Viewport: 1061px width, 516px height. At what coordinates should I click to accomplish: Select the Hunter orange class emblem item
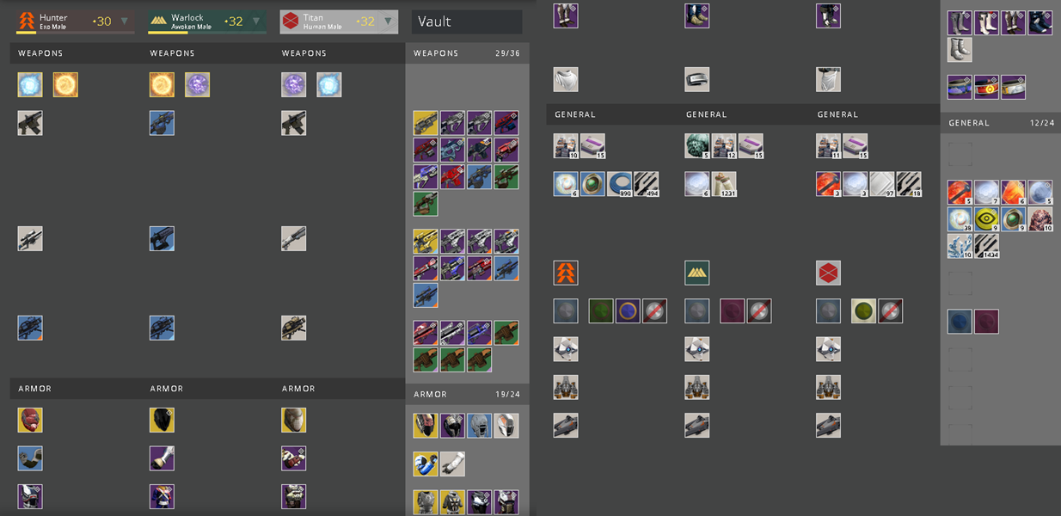coord(566,273)
